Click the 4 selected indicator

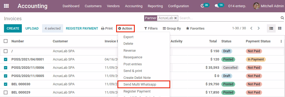coord(52,29)
